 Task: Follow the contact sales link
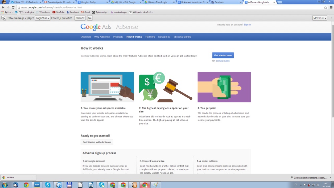coord(222,61)
